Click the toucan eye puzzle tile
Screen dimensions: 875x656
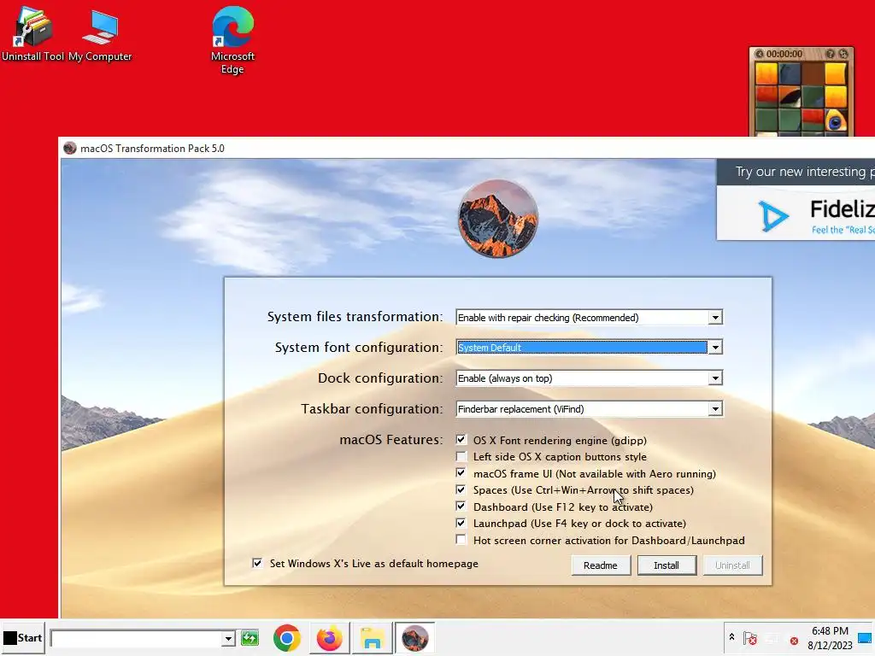[836, 120]
